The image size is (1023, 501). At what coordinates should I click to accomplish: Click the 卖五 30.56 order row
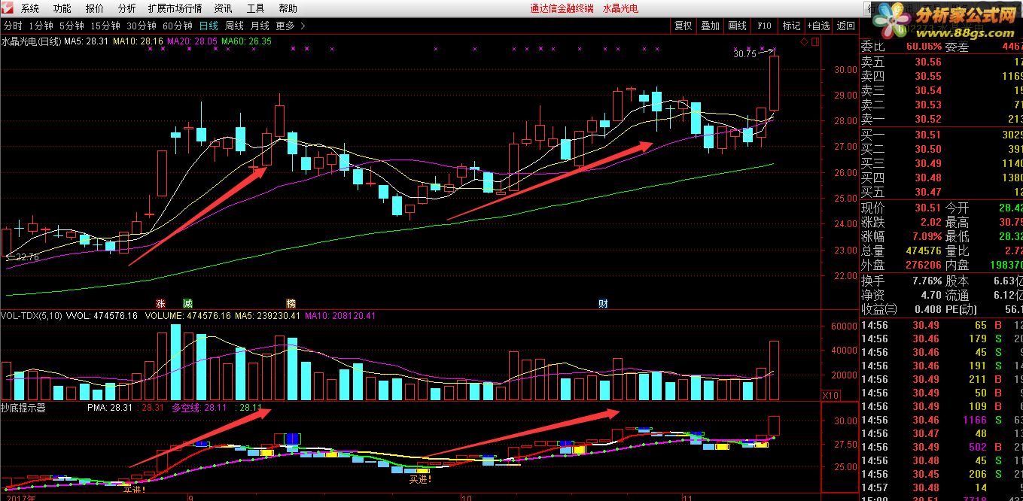[941, 62]
